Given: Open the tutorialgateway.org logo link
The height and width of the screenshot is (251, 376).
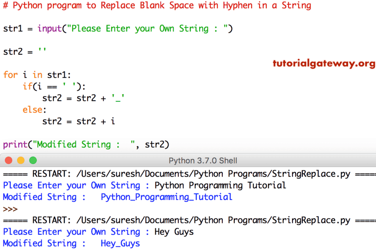Looking at the screenshot, I should pyautogui.click(x=324, y=63).
